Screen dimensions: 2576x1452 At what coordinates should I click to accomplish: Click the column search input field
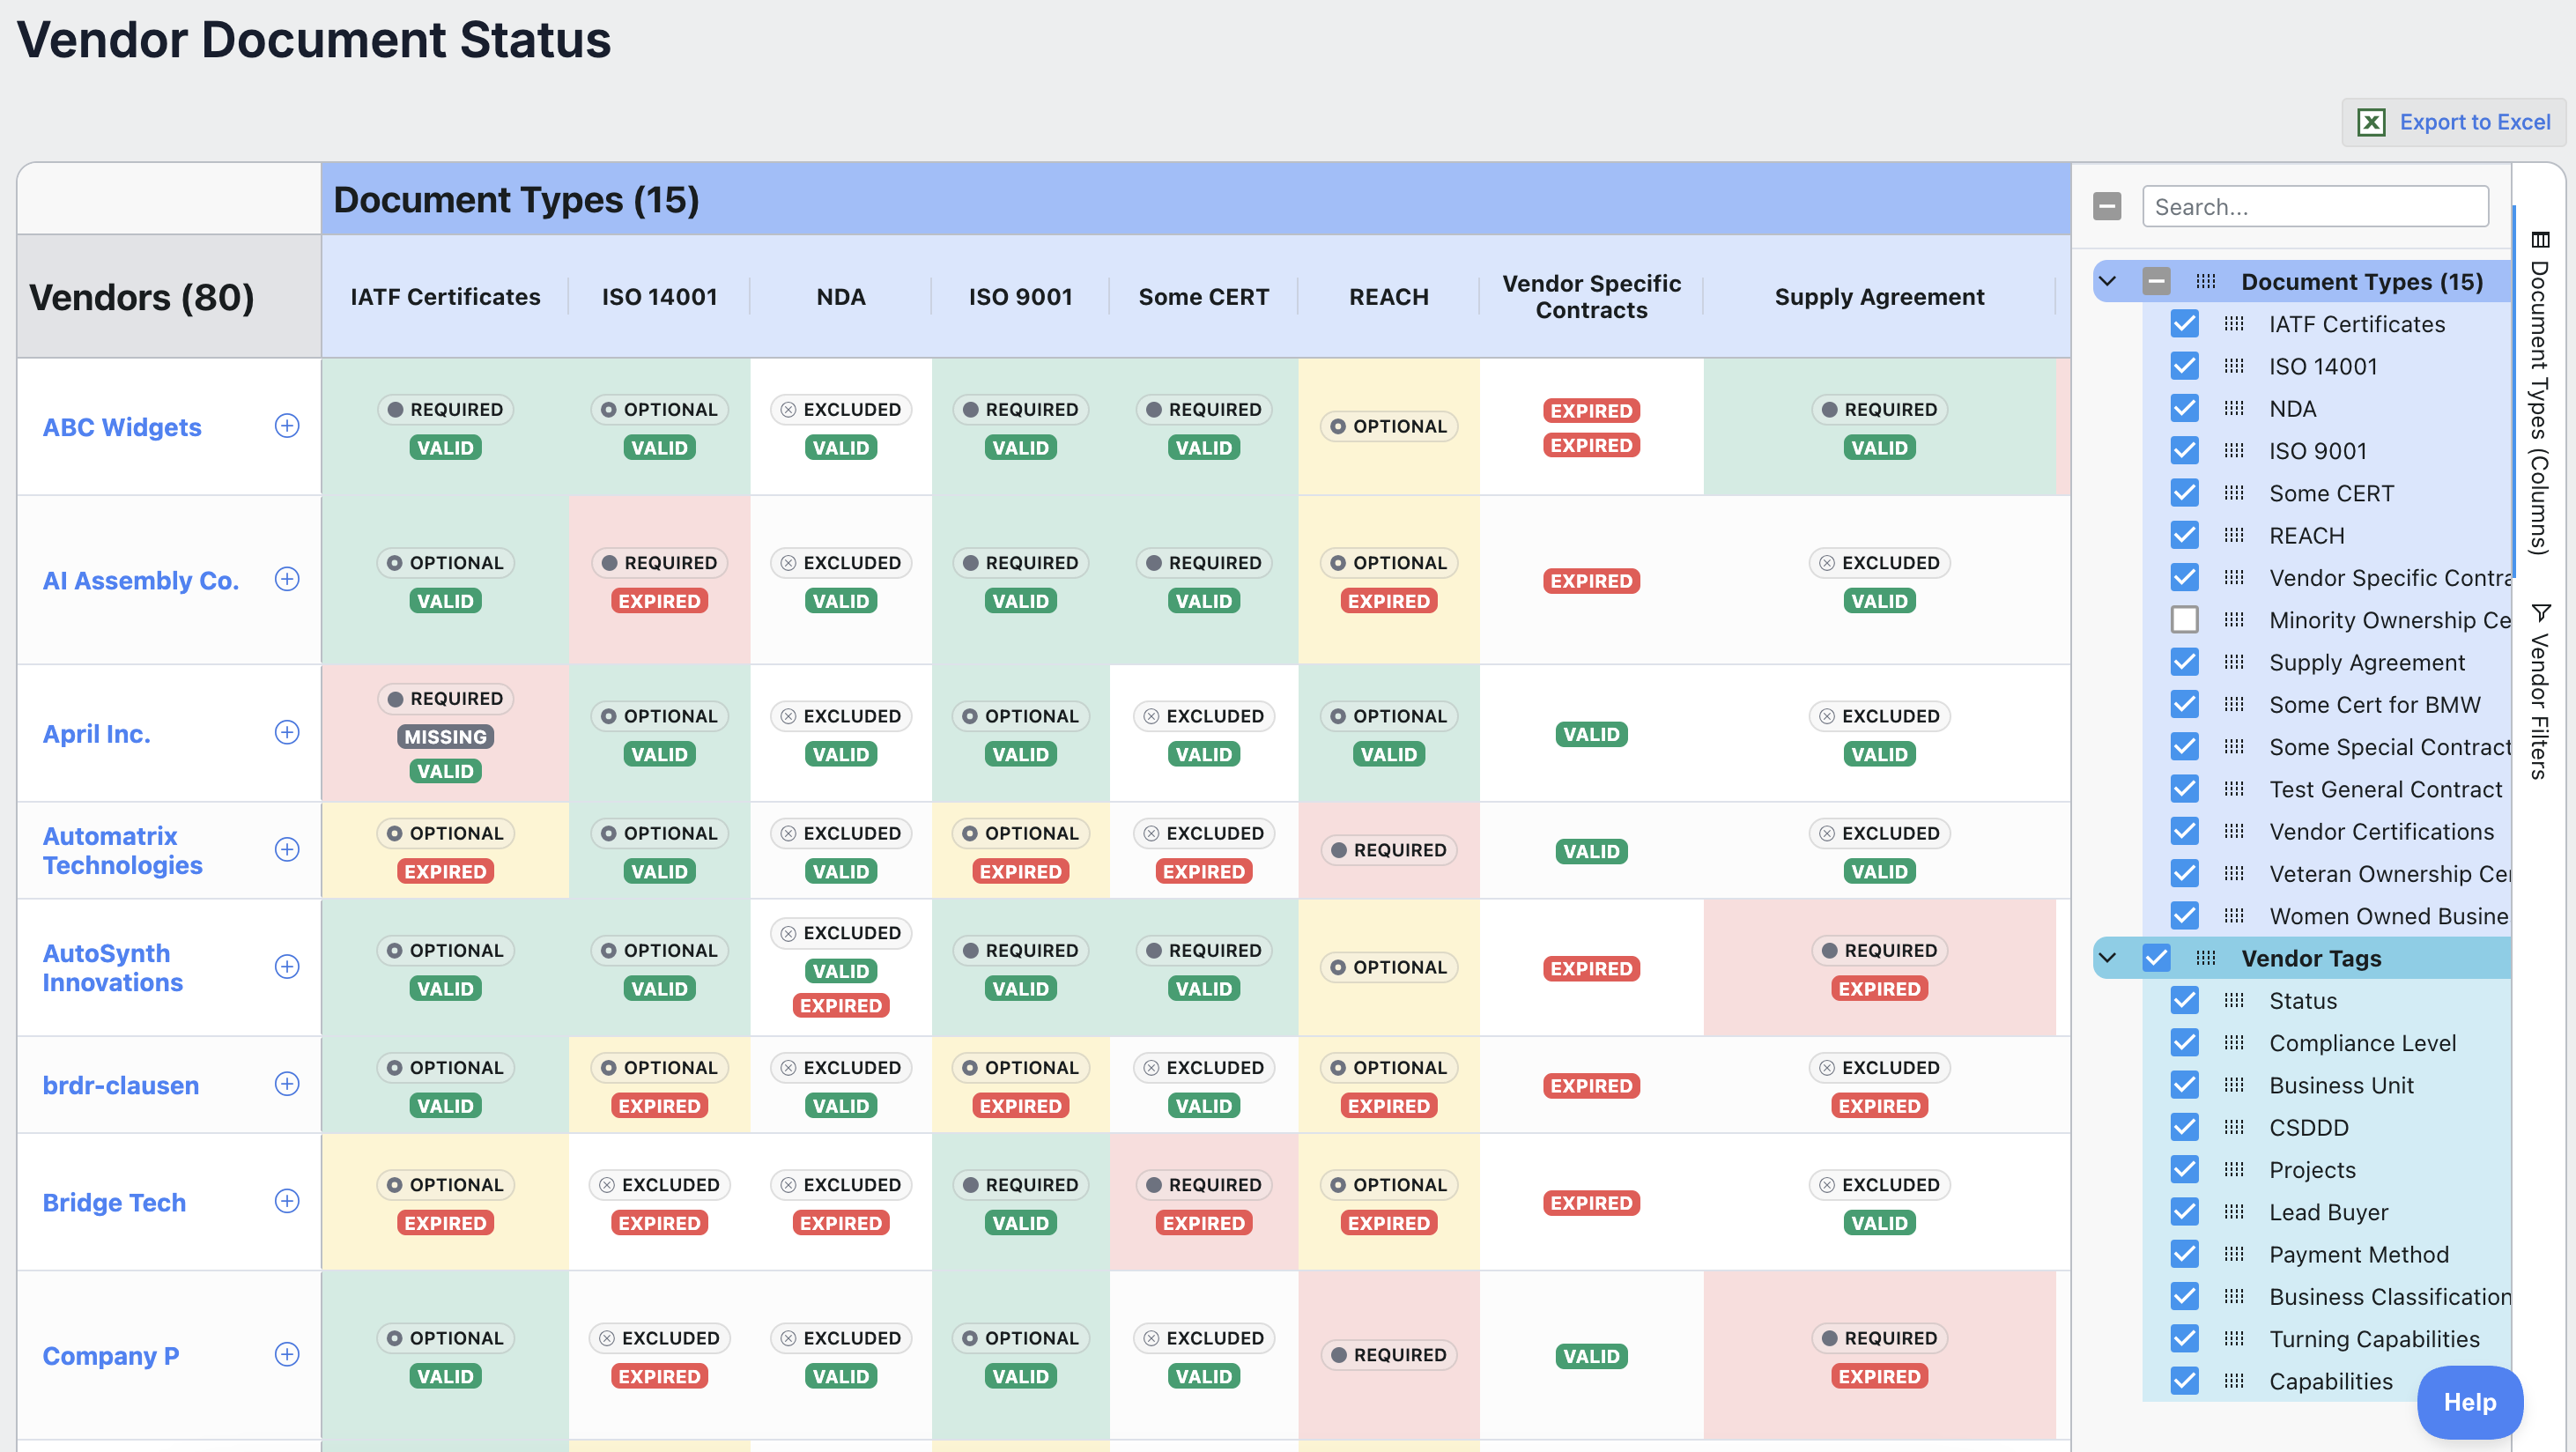point(2314,206)
